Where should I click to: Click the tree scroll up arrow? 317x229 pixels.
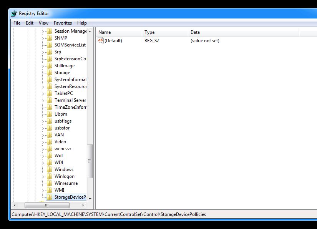coord(90,31)
